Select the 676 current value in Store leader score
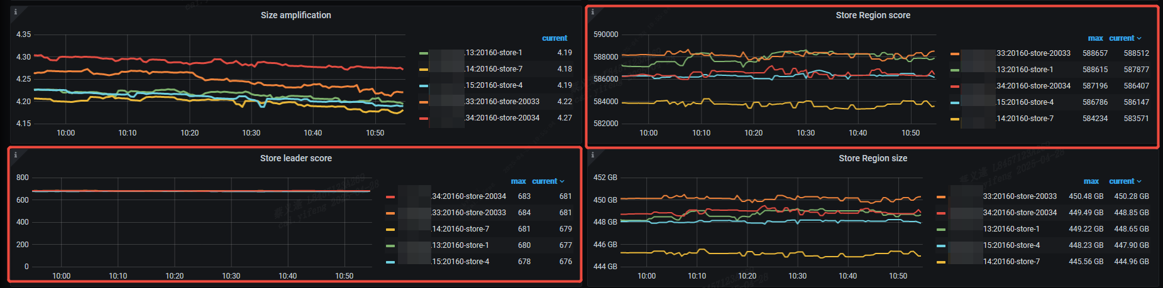This screenshot has width=1163, height=288. point(566,262)
